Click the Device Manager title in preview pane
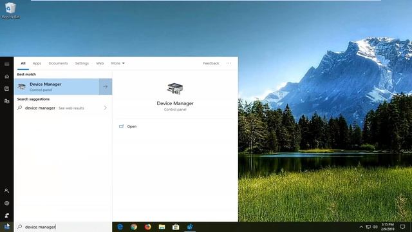Screen dimensions: 412x232 coord(175,103)
